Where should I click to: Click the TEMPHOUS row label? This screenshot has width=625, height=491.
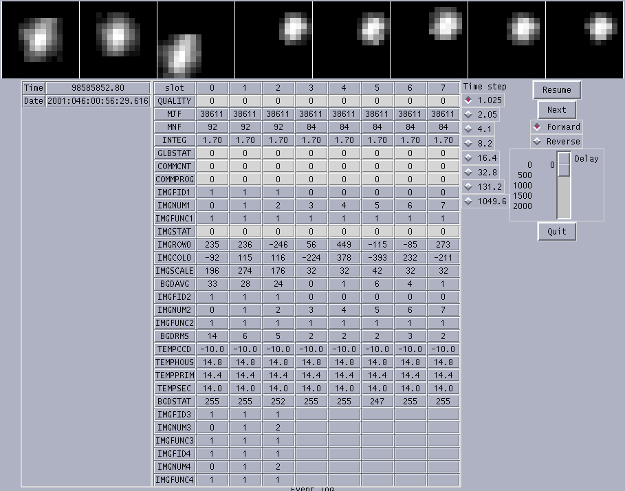click(x=175, y=362)
